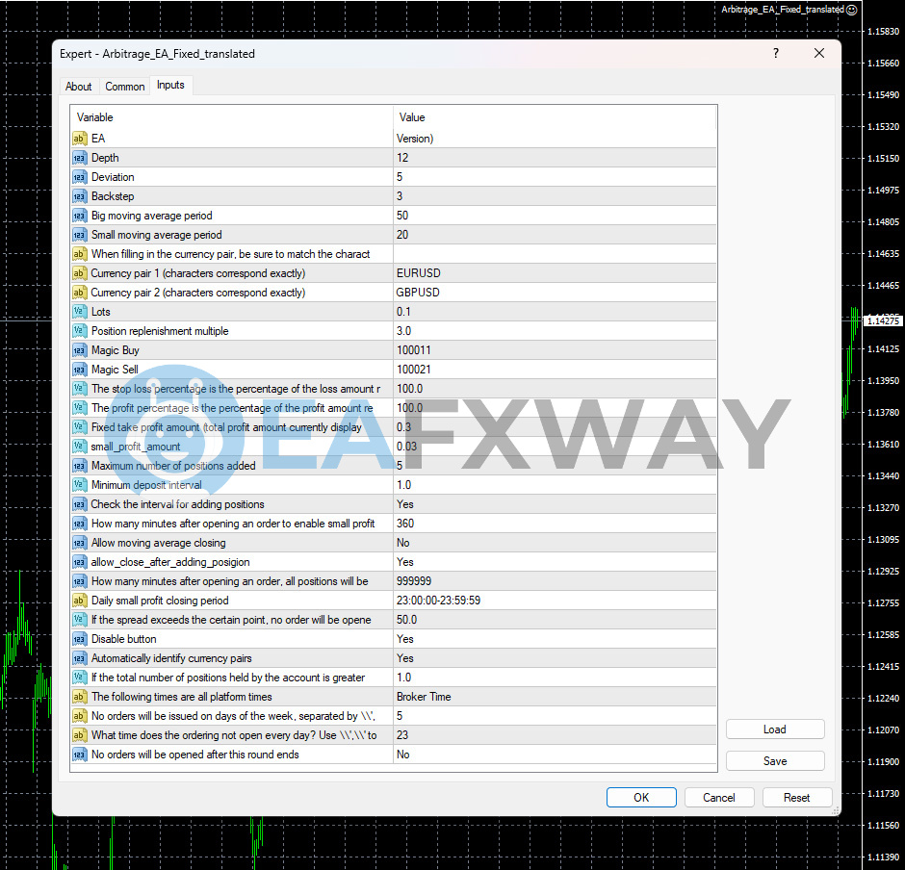Click the smiley icon in the chart title bar
The image size is (905, 870).
[851, 10]
